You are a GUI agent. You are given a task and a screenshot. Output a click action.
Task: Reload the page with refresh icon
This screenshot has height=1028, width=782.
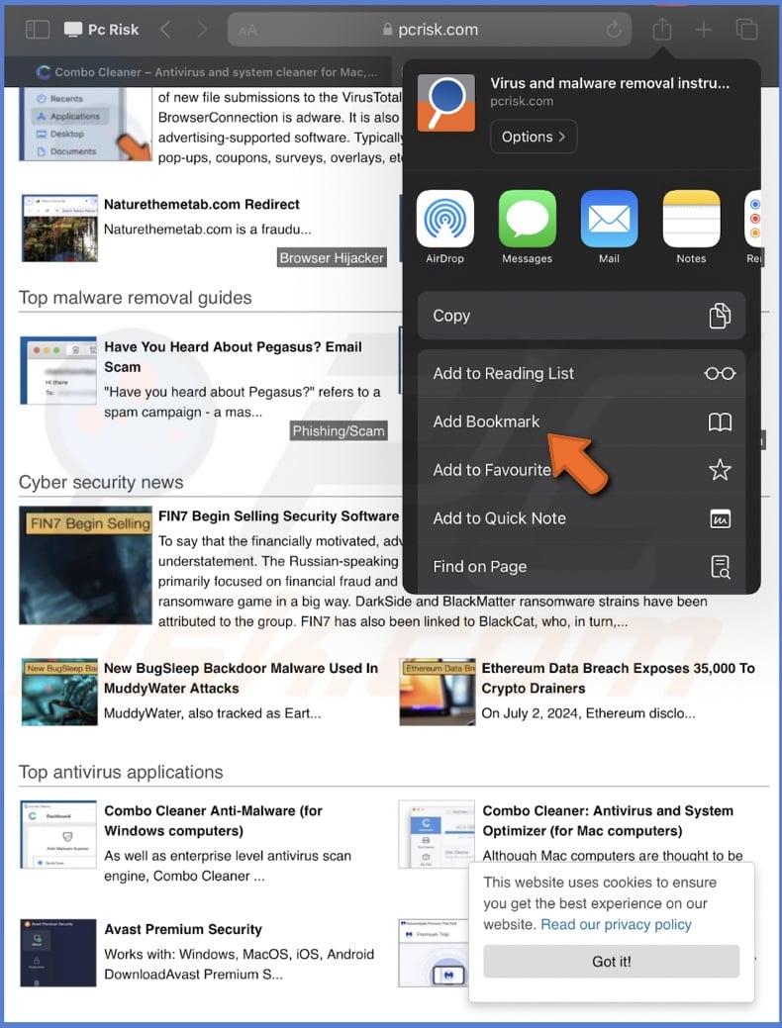point(614,30)
